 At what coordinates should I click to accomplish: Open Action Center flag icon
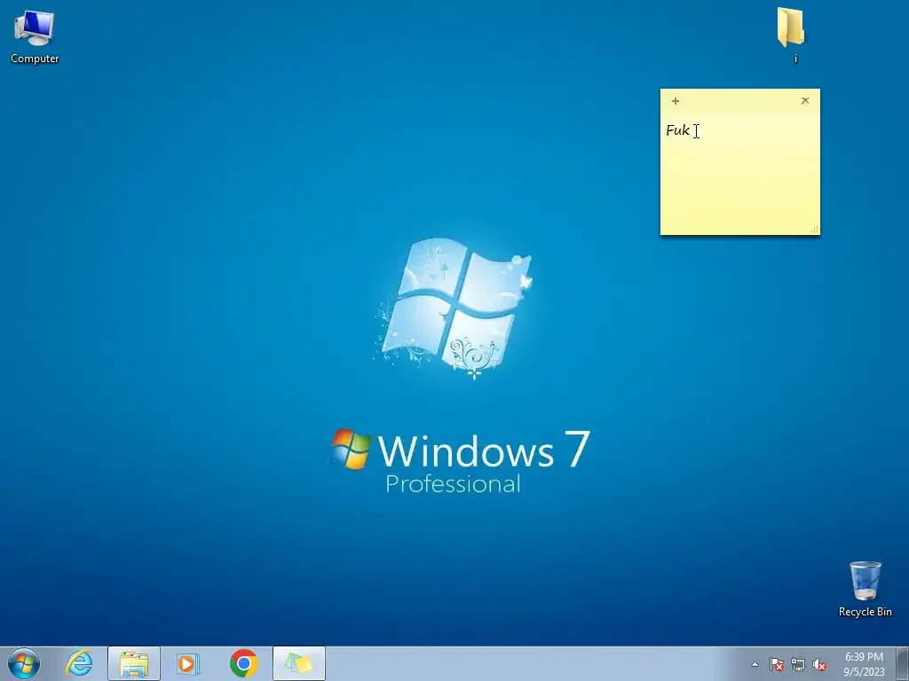(777, 665)
